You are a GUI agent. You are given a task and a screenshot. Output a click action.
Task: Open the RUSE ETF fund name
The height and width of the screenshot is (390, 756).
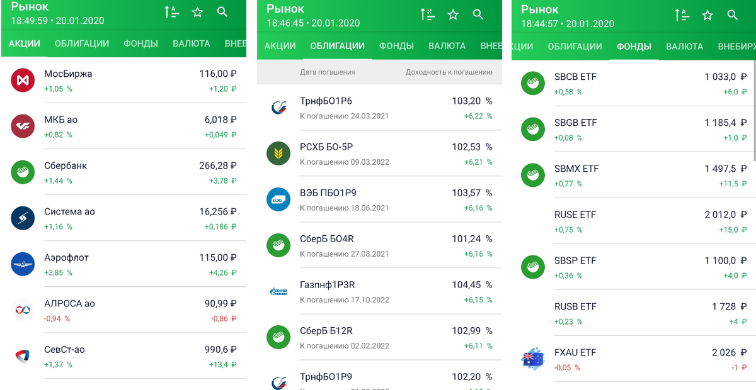tap(575, 214)
